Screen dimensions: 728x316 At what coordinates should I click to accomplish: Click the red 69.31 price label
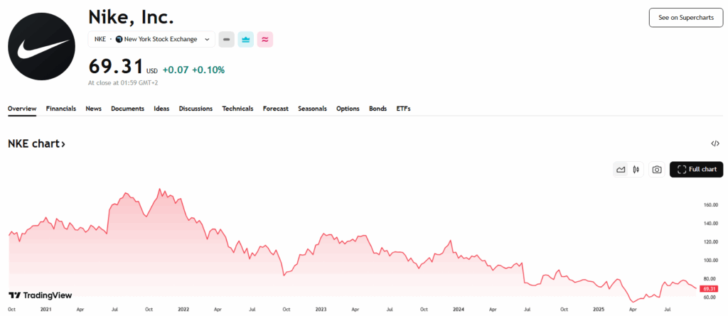(708, 289)
